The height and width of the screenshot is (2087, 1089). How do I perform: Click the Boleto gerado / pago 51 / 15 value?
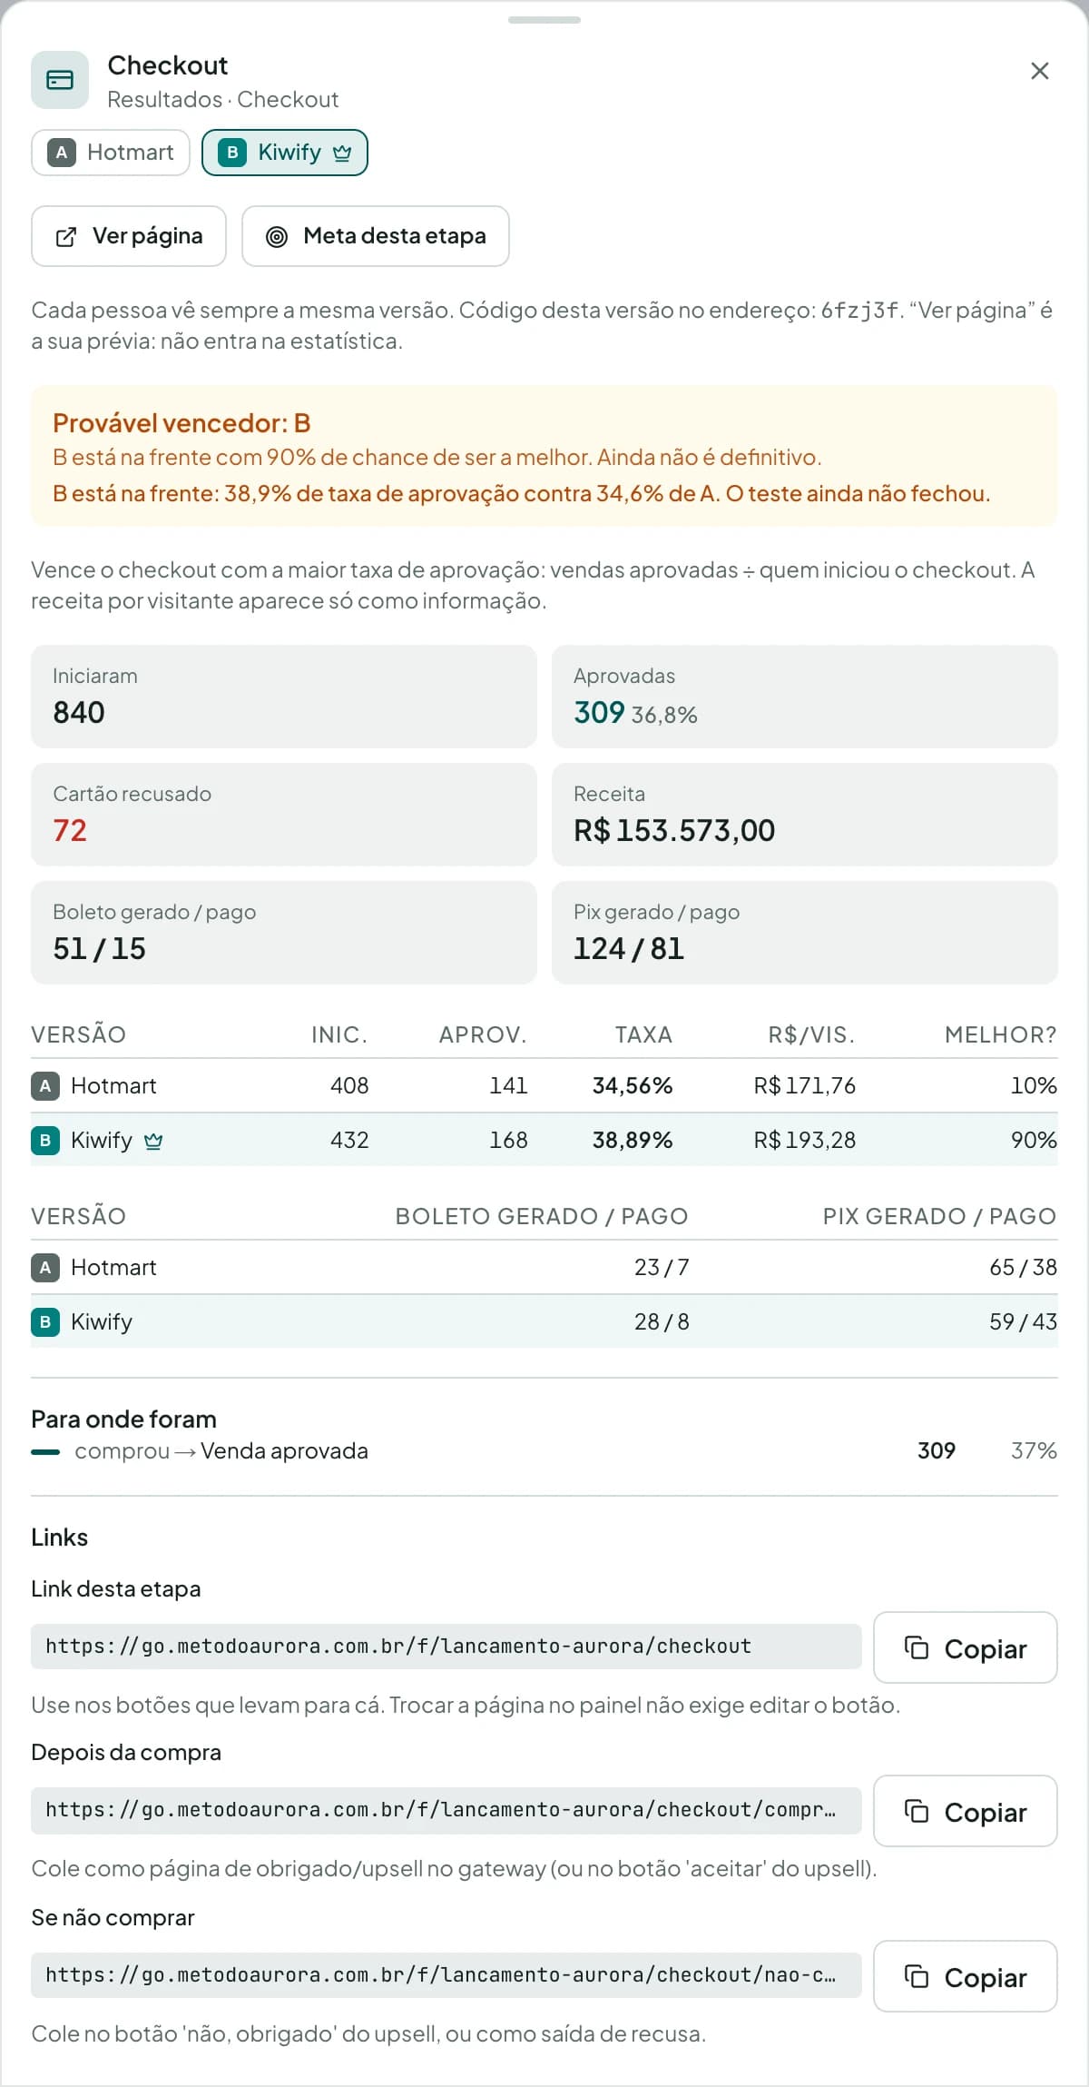coord(99,948)
